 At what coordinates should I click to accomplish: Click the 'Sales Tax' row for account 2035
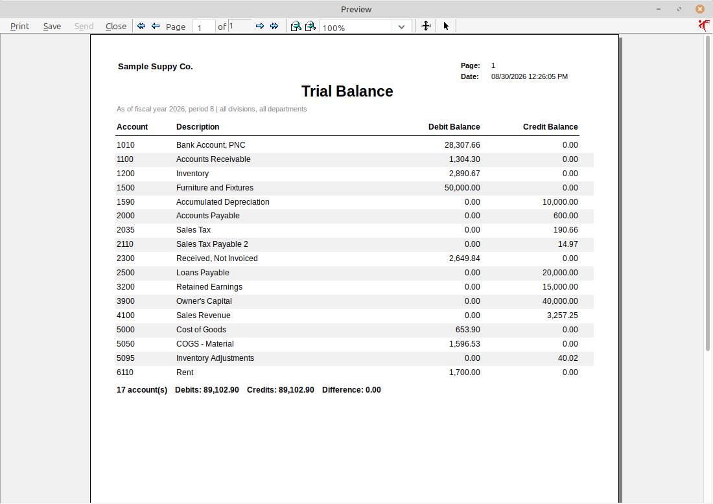pyautogui.click(x=354, y=230)
